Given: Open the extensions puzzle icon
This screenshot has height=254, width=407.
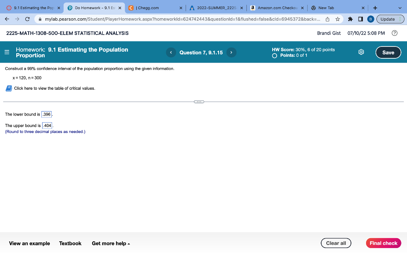Looking at the screenshot, I should [x=350, y=19].
